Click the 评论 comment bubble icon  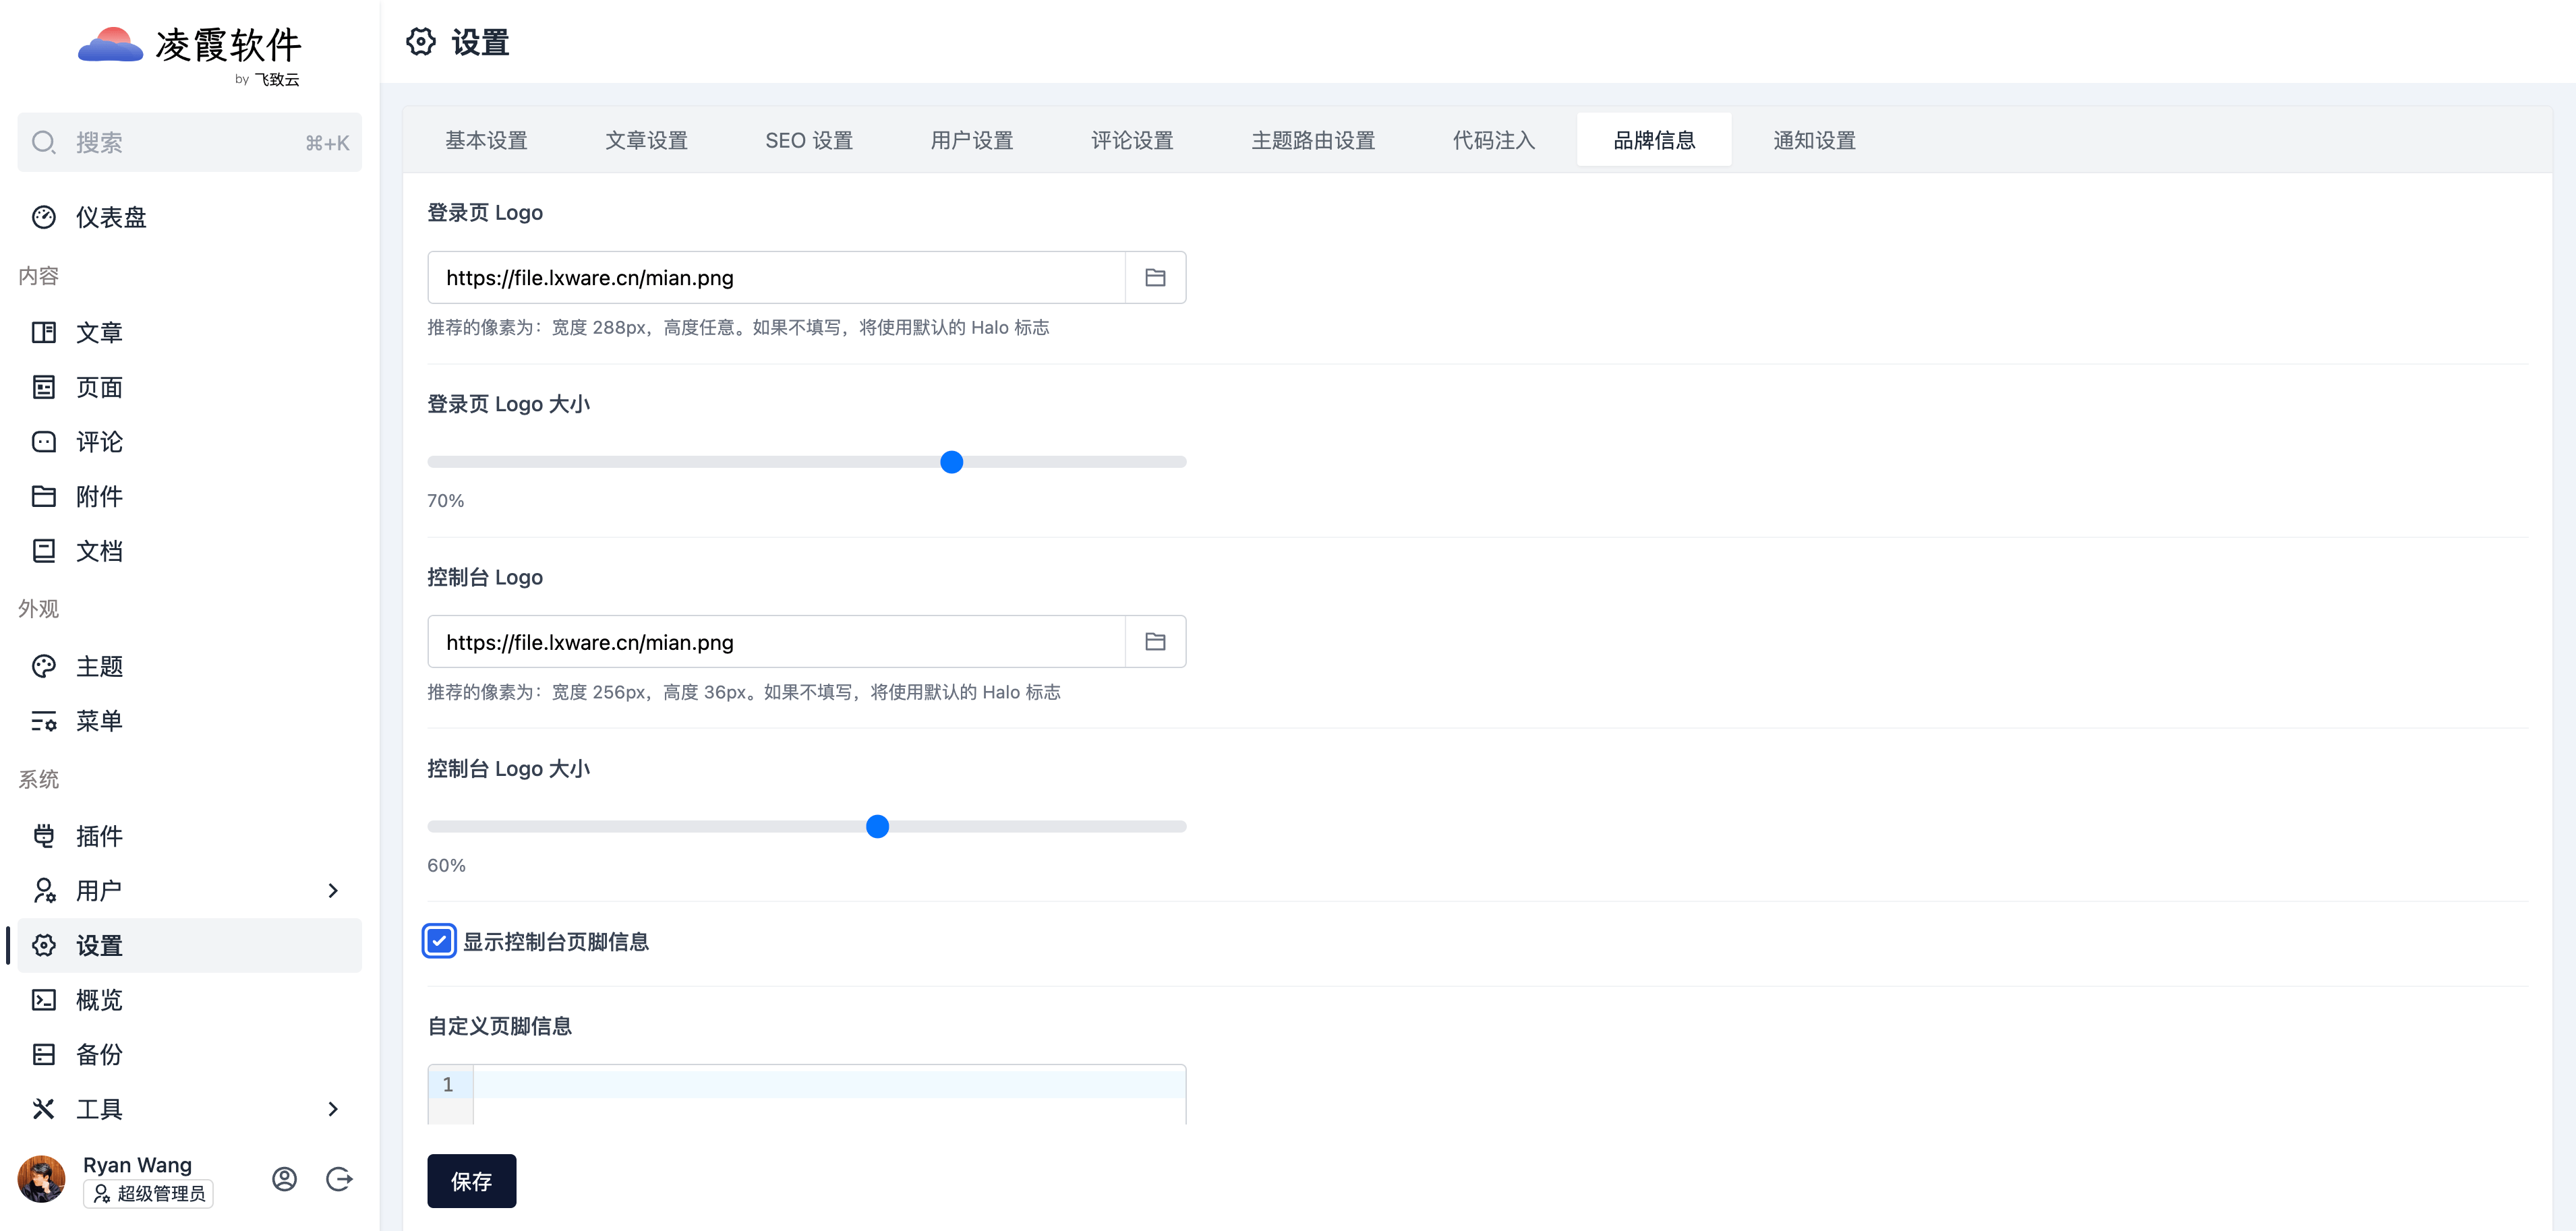click(x=44, y=442)
